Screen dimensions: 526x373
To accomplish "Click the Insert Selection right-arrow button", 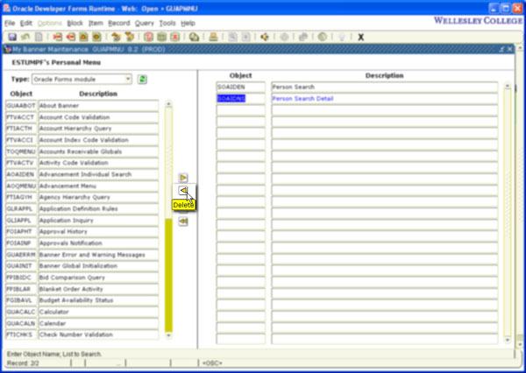I will click(183, 177).
